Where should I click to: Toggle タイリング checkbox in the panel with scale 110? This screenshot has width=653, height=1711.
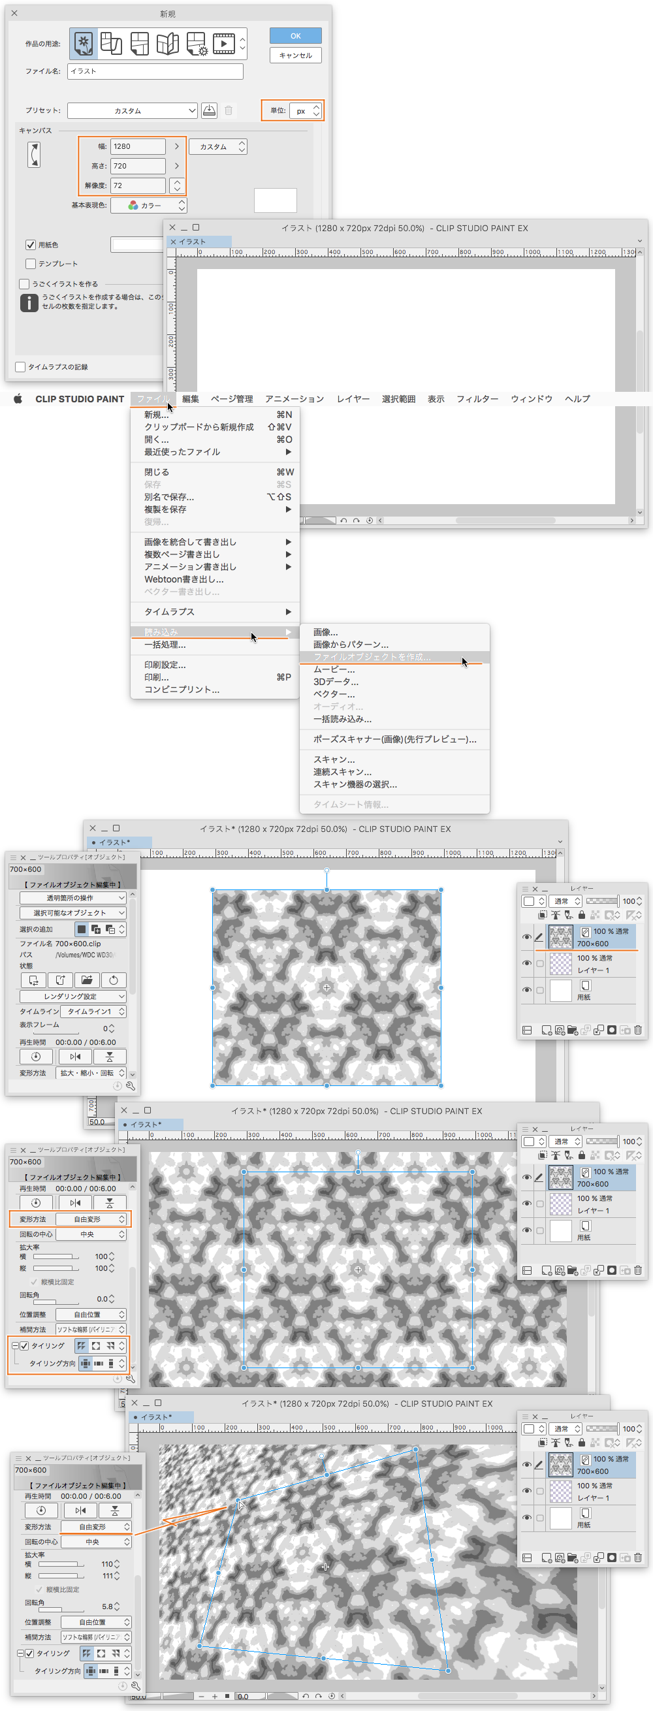point(30,1654)
